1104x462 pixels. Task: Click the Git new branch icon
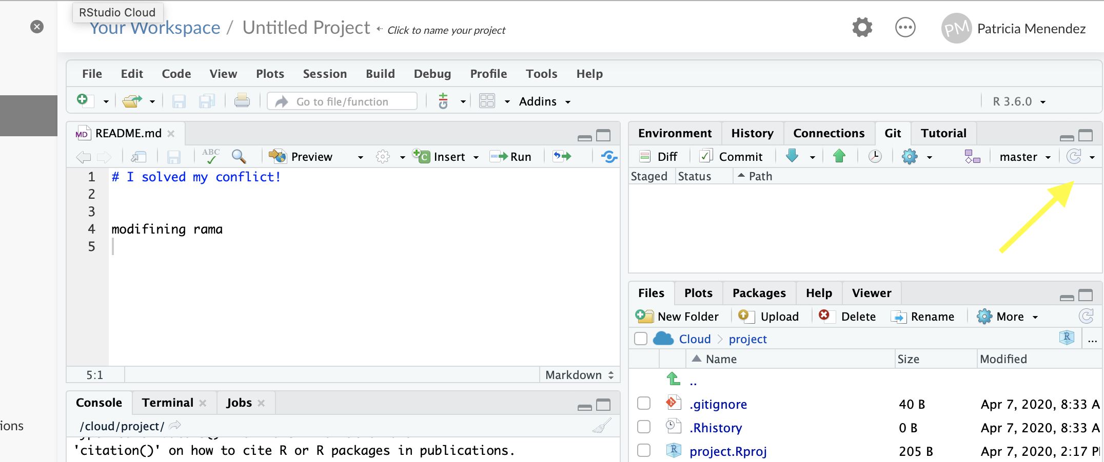pyautogui.click(x=972, y=156)
